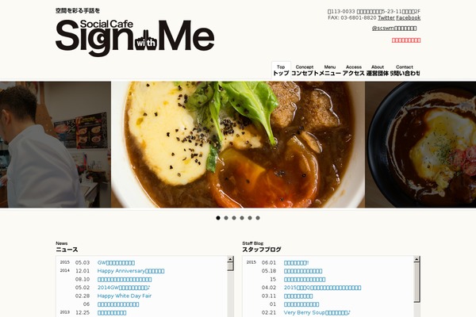Open the About navigation item

pos(378,70)
